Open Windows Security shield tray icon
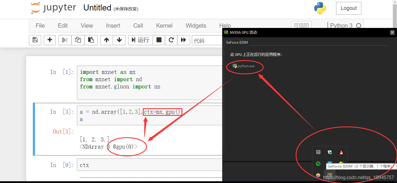Viewport: 397px width, 183px height. coord(330,152)
